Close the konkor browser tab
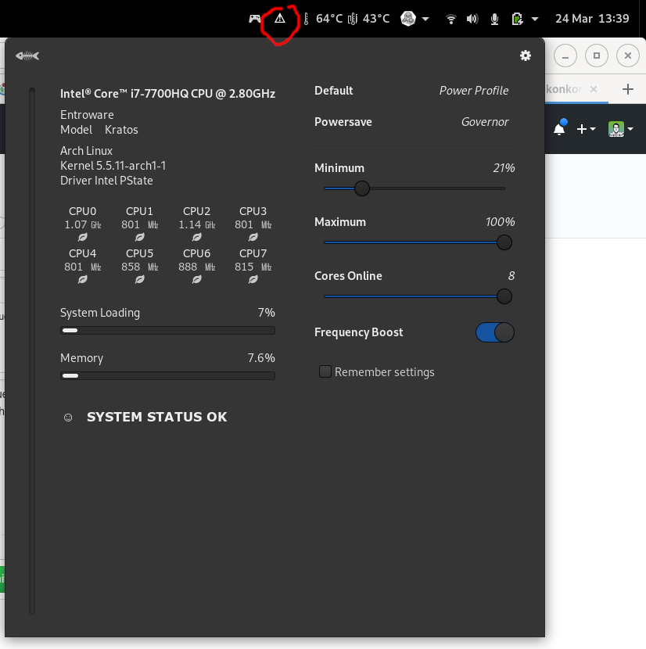This screenshot has height=649, width=646. click(594, 89)
